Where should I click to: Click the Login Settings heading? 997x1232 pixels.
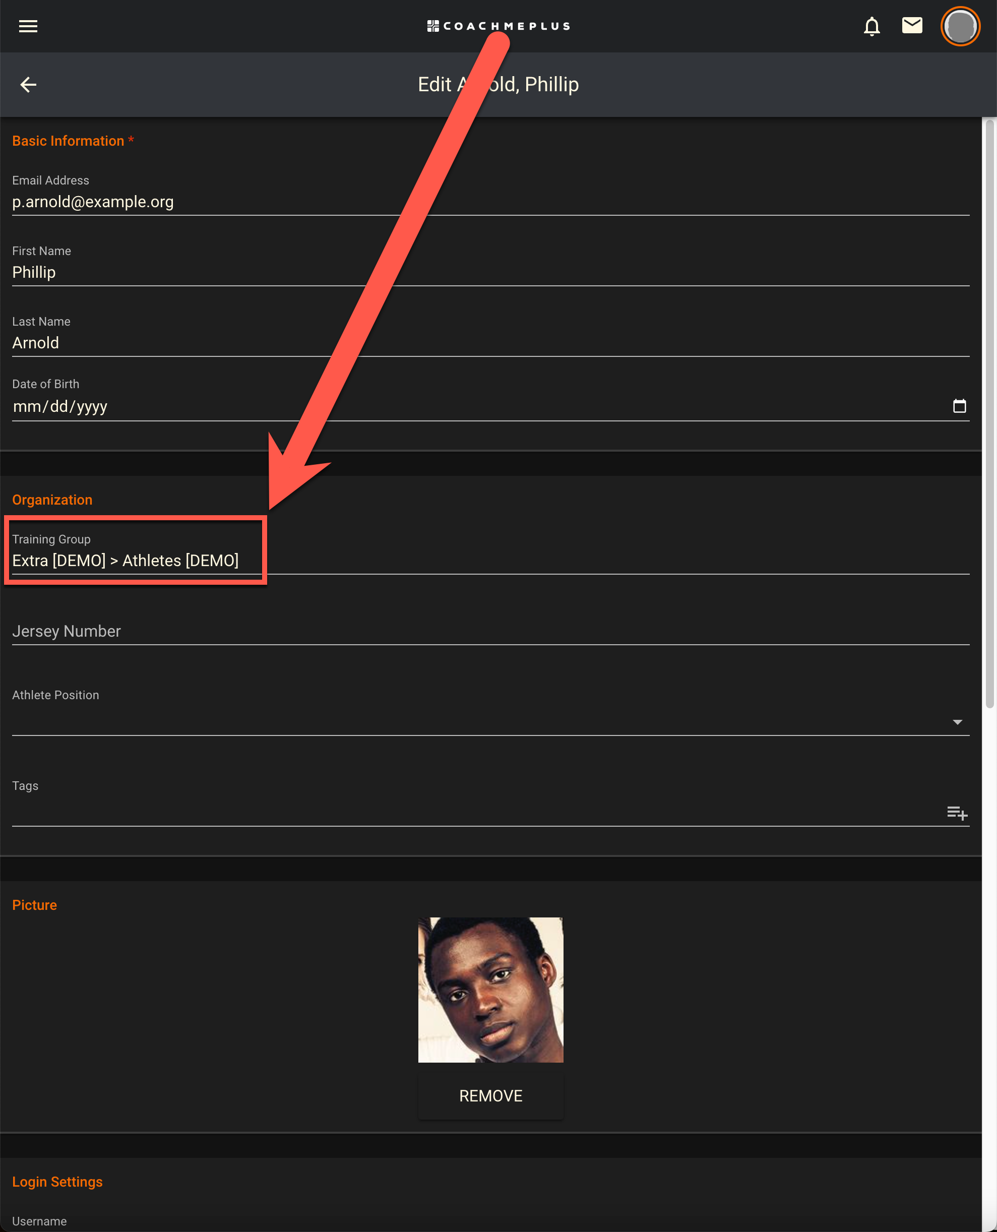[57, 1182]
